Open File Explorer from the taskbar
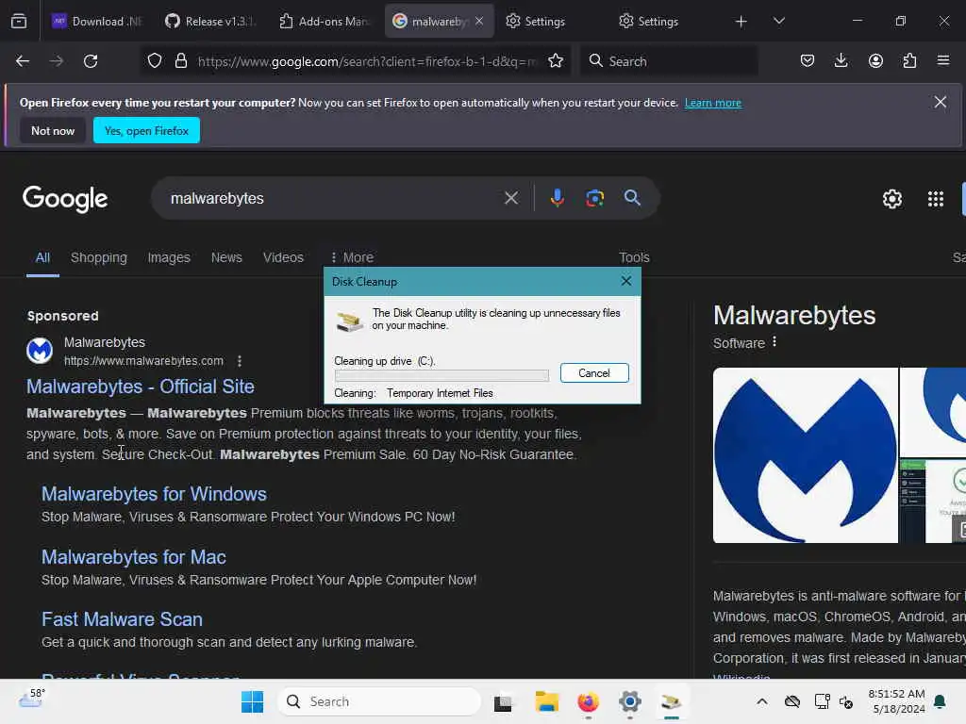Screen dimensions: 966x724 point(546,701)
